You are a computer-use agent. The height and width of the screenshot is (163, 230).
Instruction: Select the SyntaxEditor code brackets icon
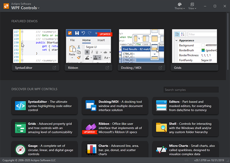point(20,105)
